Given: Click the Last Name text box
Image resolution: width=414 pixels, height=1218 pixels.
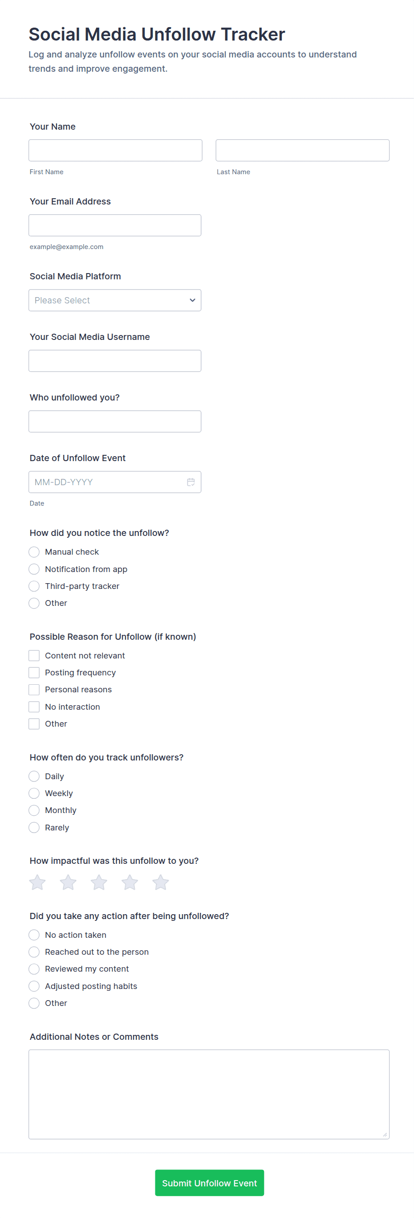Looking at the screenshot, I should [x=302, y=151].
